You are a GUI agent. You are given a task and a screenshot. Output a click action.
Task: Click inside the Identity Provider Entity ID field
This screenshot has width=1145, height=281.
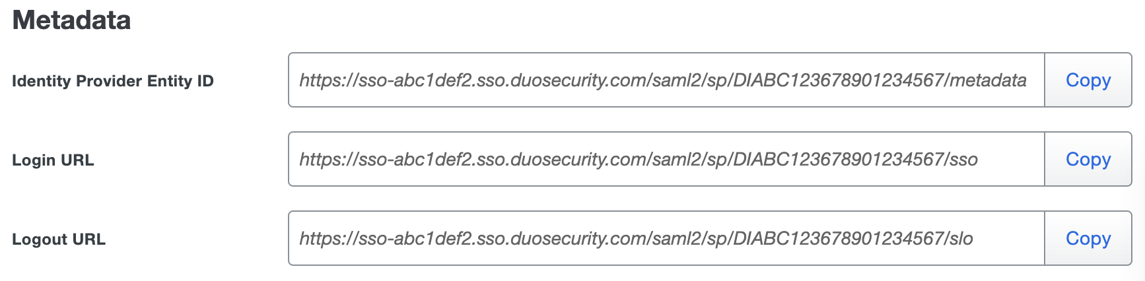point(666,80)
